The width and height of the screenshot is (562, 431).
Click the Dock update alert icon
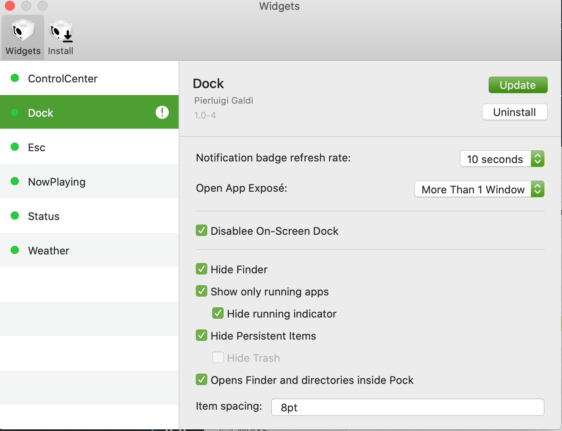tap(162, 112)
